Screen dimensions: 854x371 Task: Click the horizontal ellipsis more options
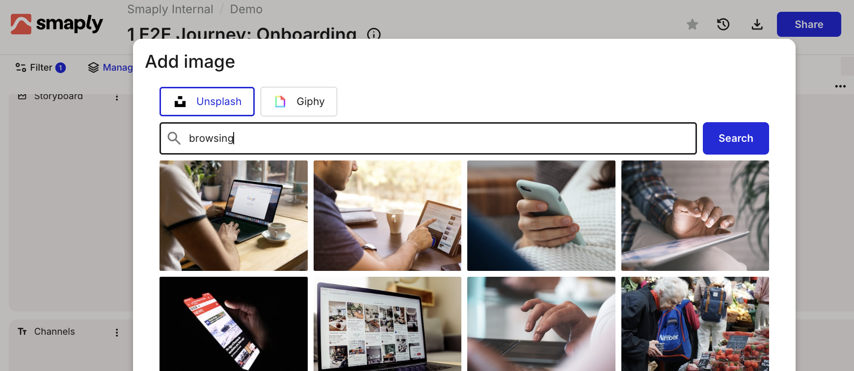point(840,86)
